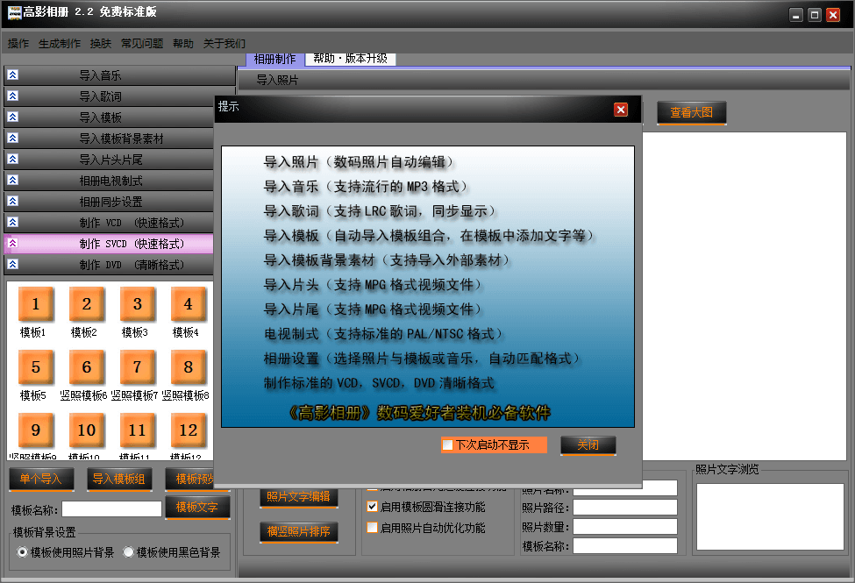Expand the 导入模板 section arrow
This screenshot has height=583, width=855.
pos(13,117)
